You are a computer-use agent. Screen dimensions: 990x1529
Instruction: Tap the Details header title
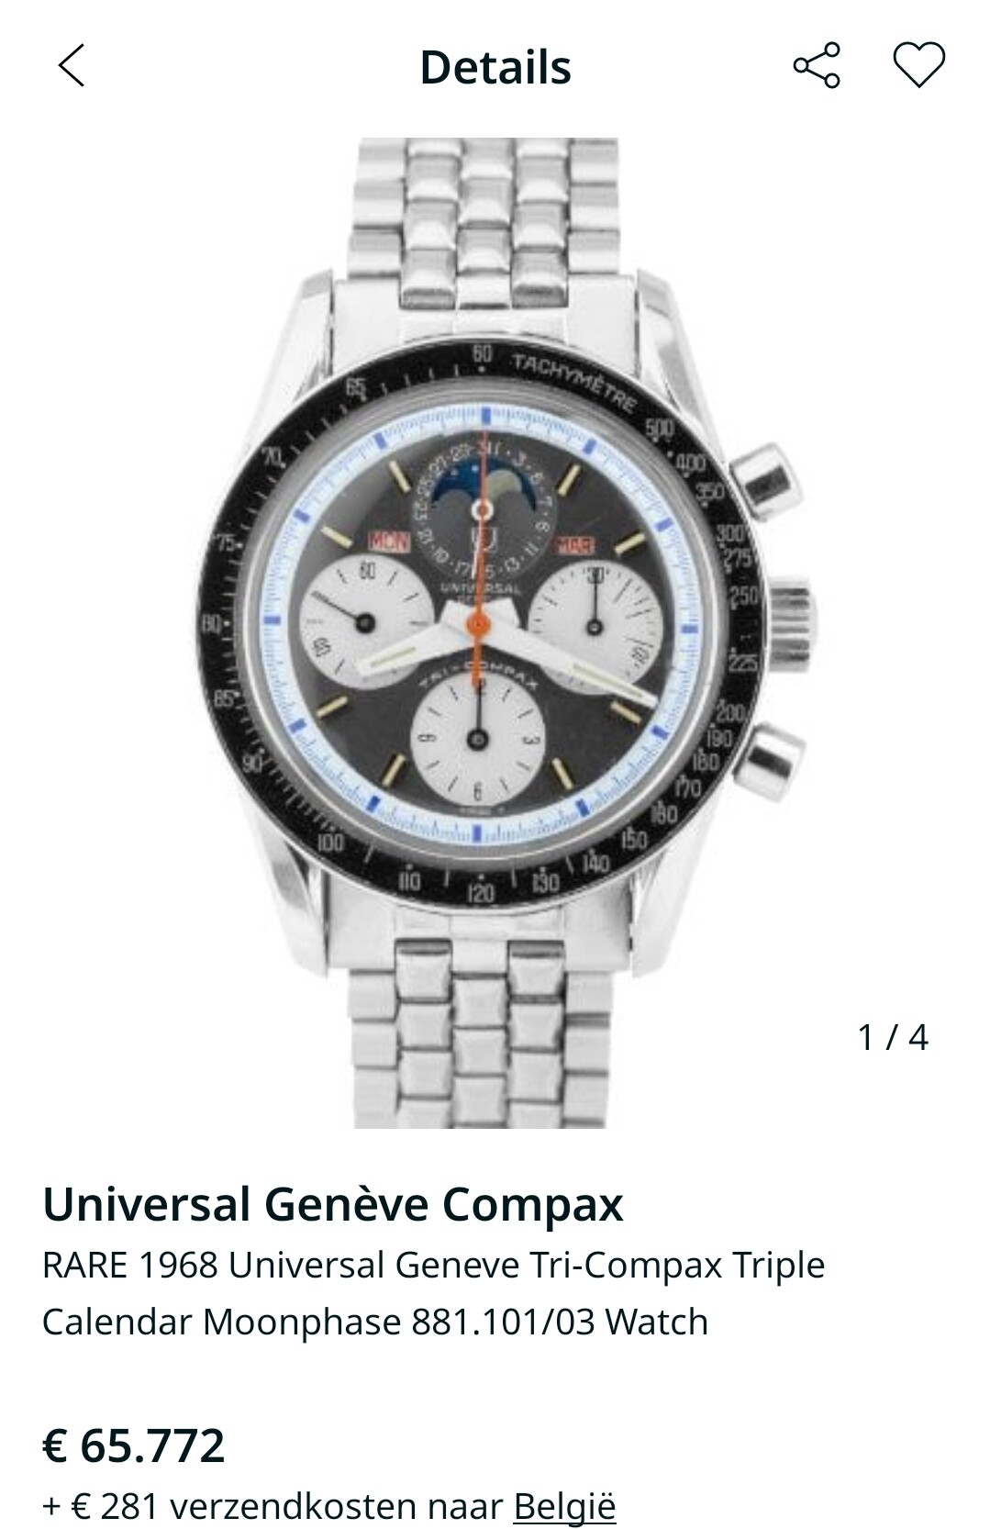495,67
